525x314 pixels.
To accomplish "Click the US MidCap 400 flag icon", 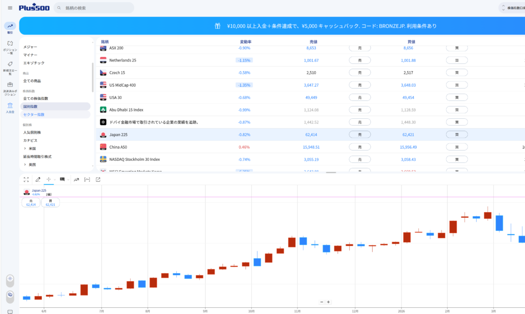I will (103, 85).
